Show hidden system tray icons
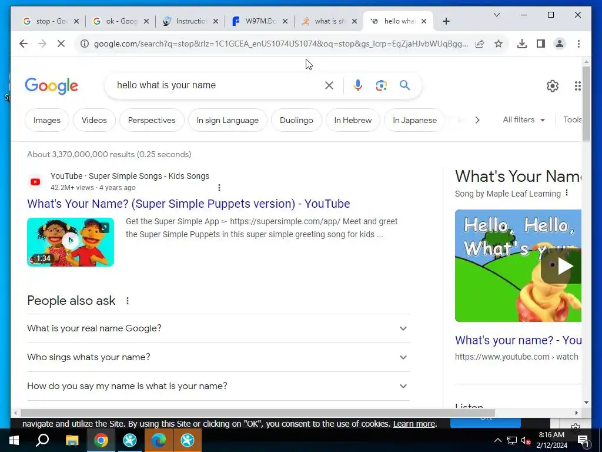 [497, 440]
